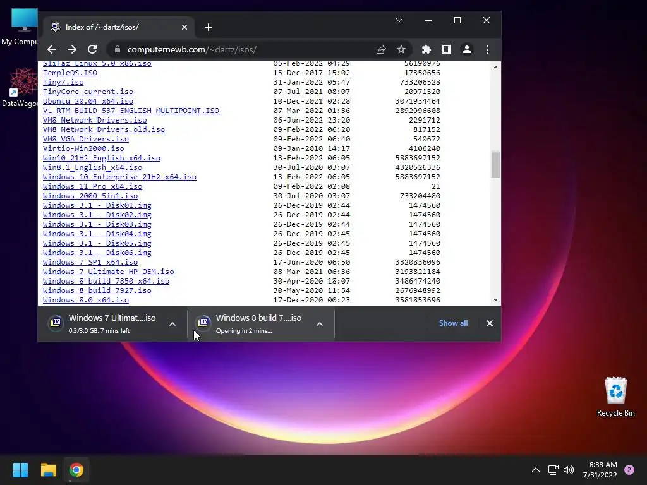Open the VL_RTM_BUILD_537_ENGLISH_MULTIPOINT.ISO link
This screenshot has height=485, width=647.
(131, 111)
